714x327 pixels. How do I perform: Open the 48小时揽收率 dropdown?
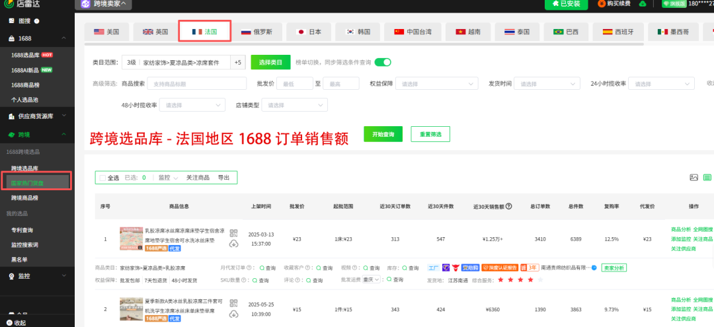point(192,105)
